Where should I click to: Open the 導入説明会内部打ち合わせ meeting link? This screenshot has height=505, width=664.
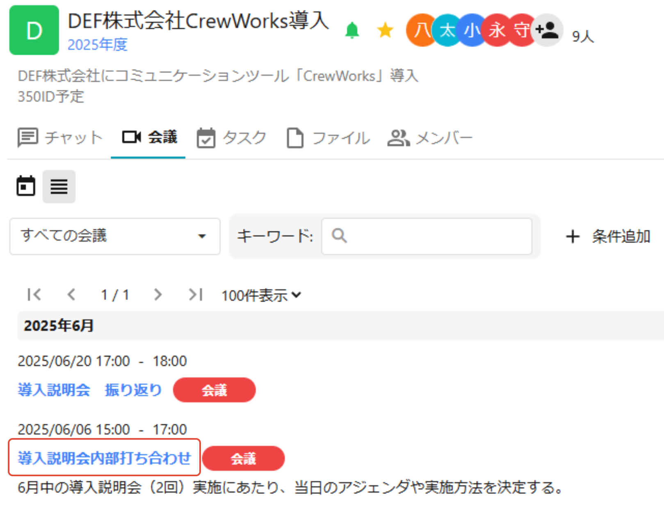[105, 458]
